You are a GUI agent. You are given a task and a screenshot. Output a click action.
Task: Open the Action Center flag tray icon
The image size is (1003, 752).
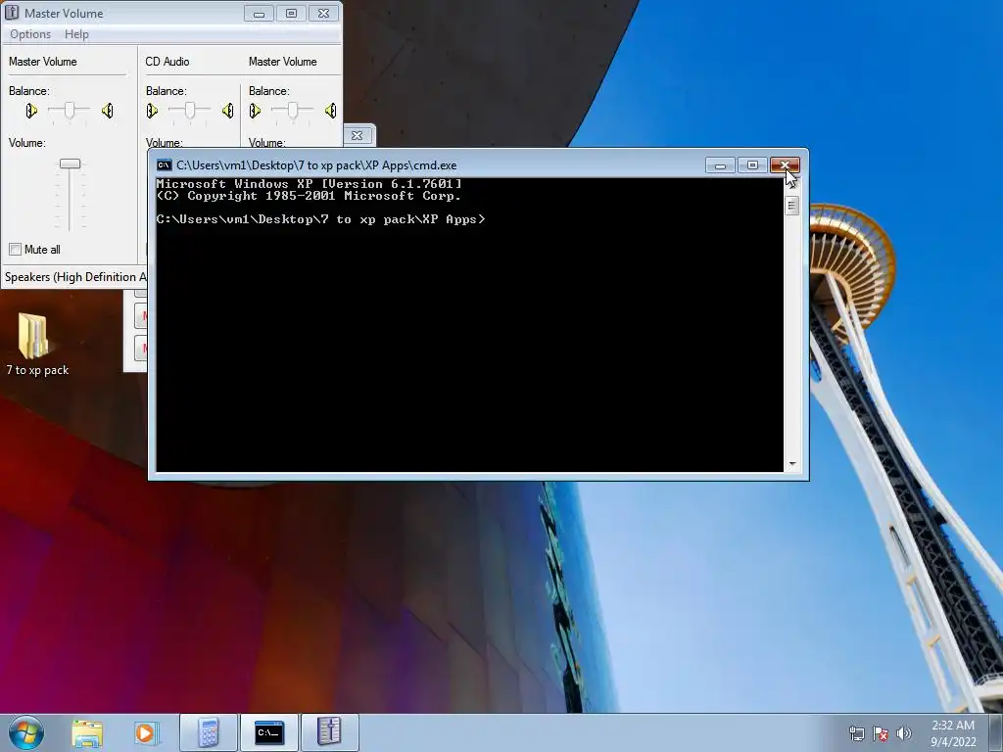881,733
